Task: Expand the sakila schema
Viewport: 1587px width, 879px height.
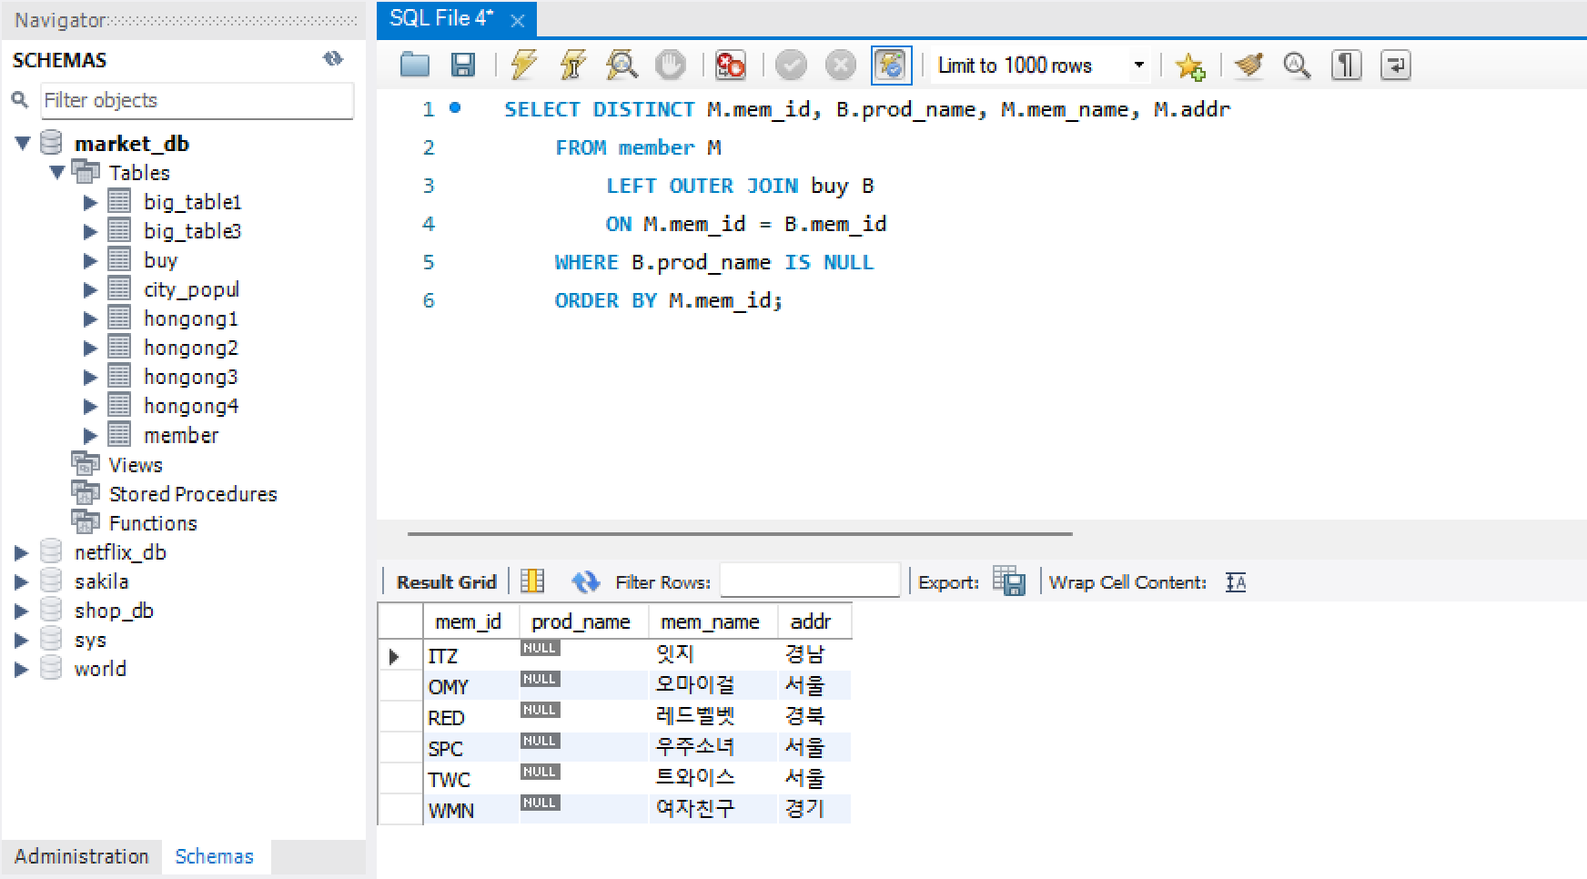Action: pos(22,581)
